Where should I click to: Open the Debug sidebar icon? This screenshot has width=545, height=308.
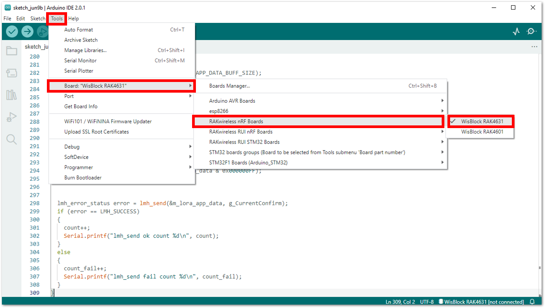(11, 117)
